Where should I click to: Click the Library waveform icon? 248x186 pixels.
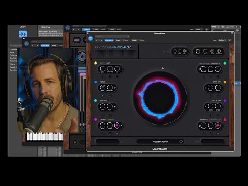point(23,34)
